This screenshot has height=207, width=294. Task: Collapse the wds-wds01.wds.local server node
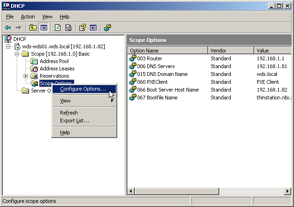point(8,46)
